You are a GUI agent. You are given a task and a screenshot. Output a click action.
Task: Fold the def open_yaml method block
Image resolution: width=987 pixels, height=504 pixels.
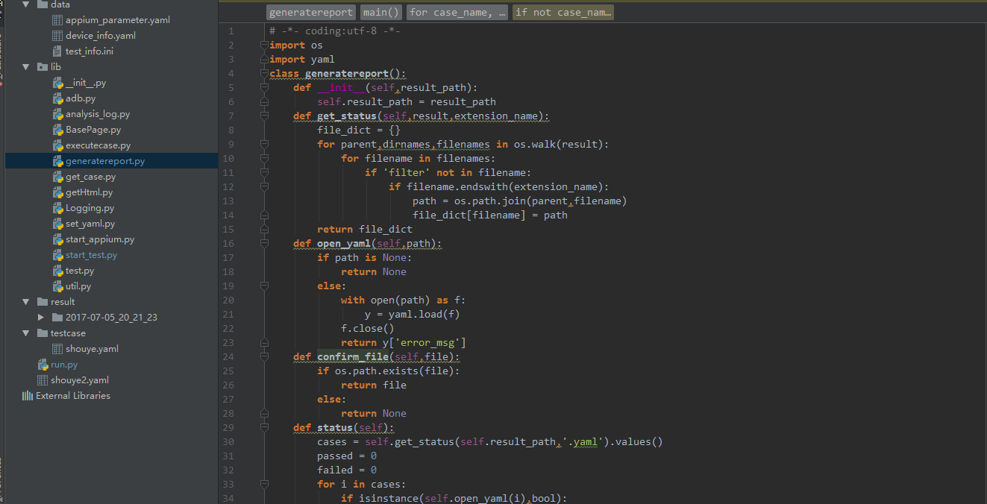coord(263,244)
